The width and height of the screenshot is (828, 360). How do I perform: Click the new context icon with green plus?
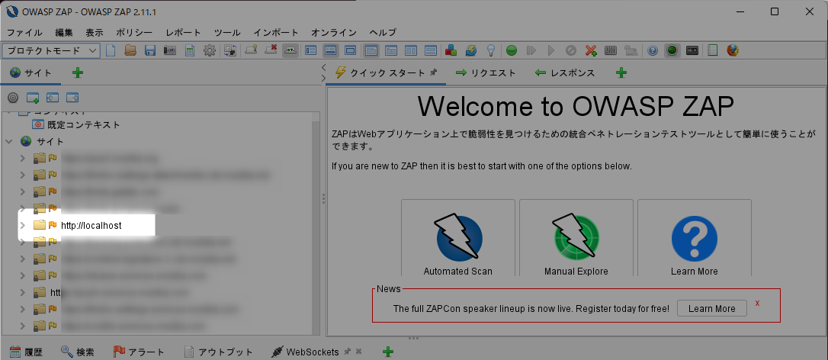pos(33,98)
